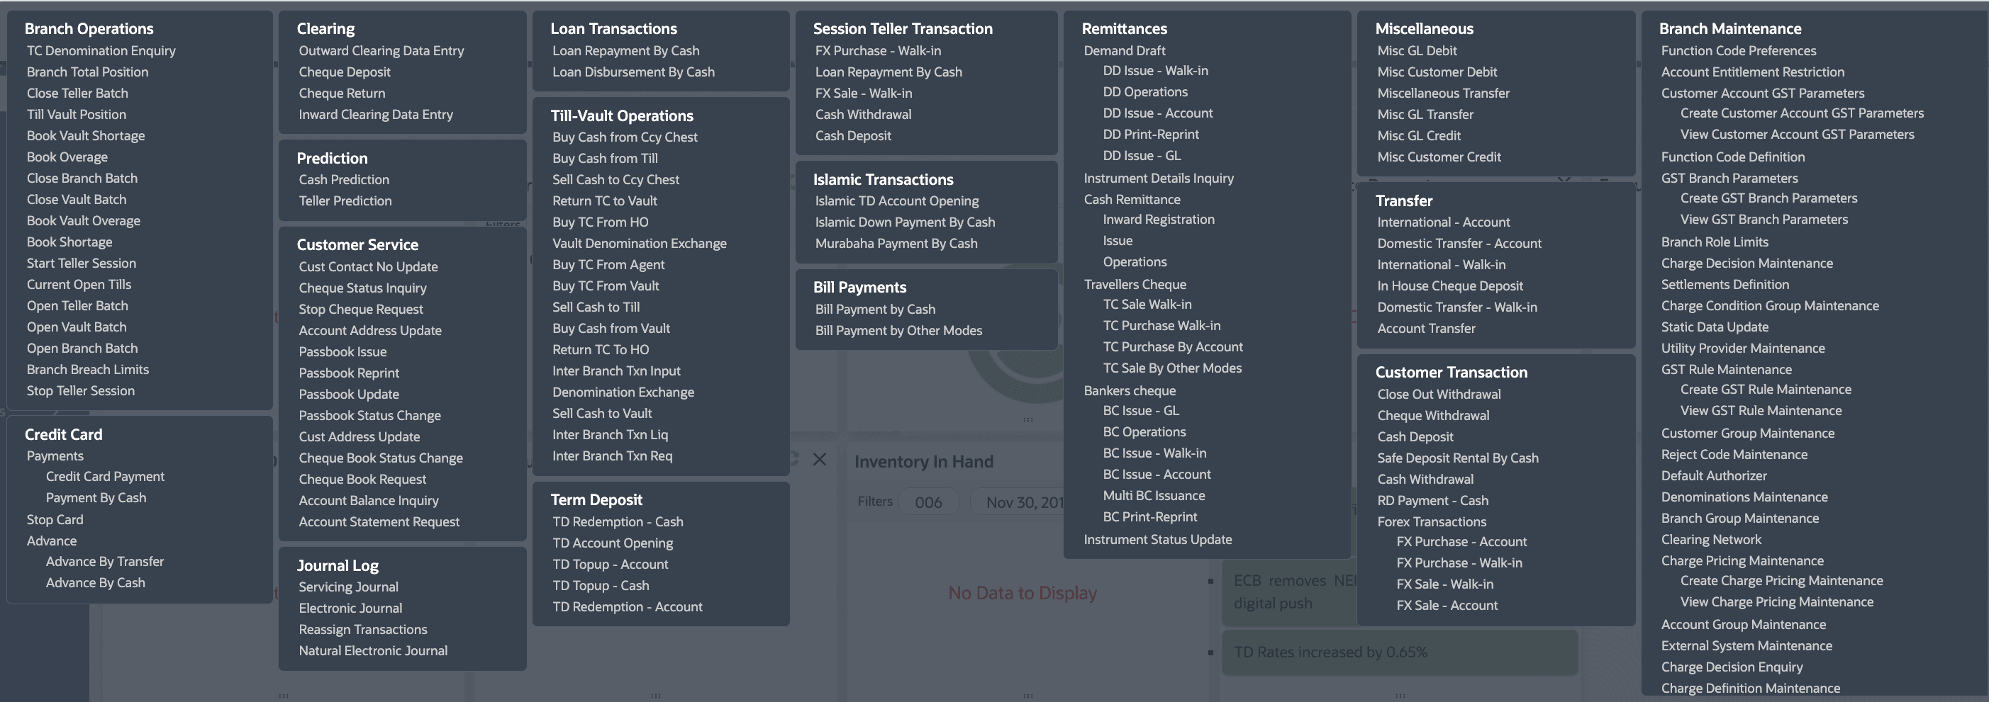Select Stop Card in Credit Card menu

(55, 520)
